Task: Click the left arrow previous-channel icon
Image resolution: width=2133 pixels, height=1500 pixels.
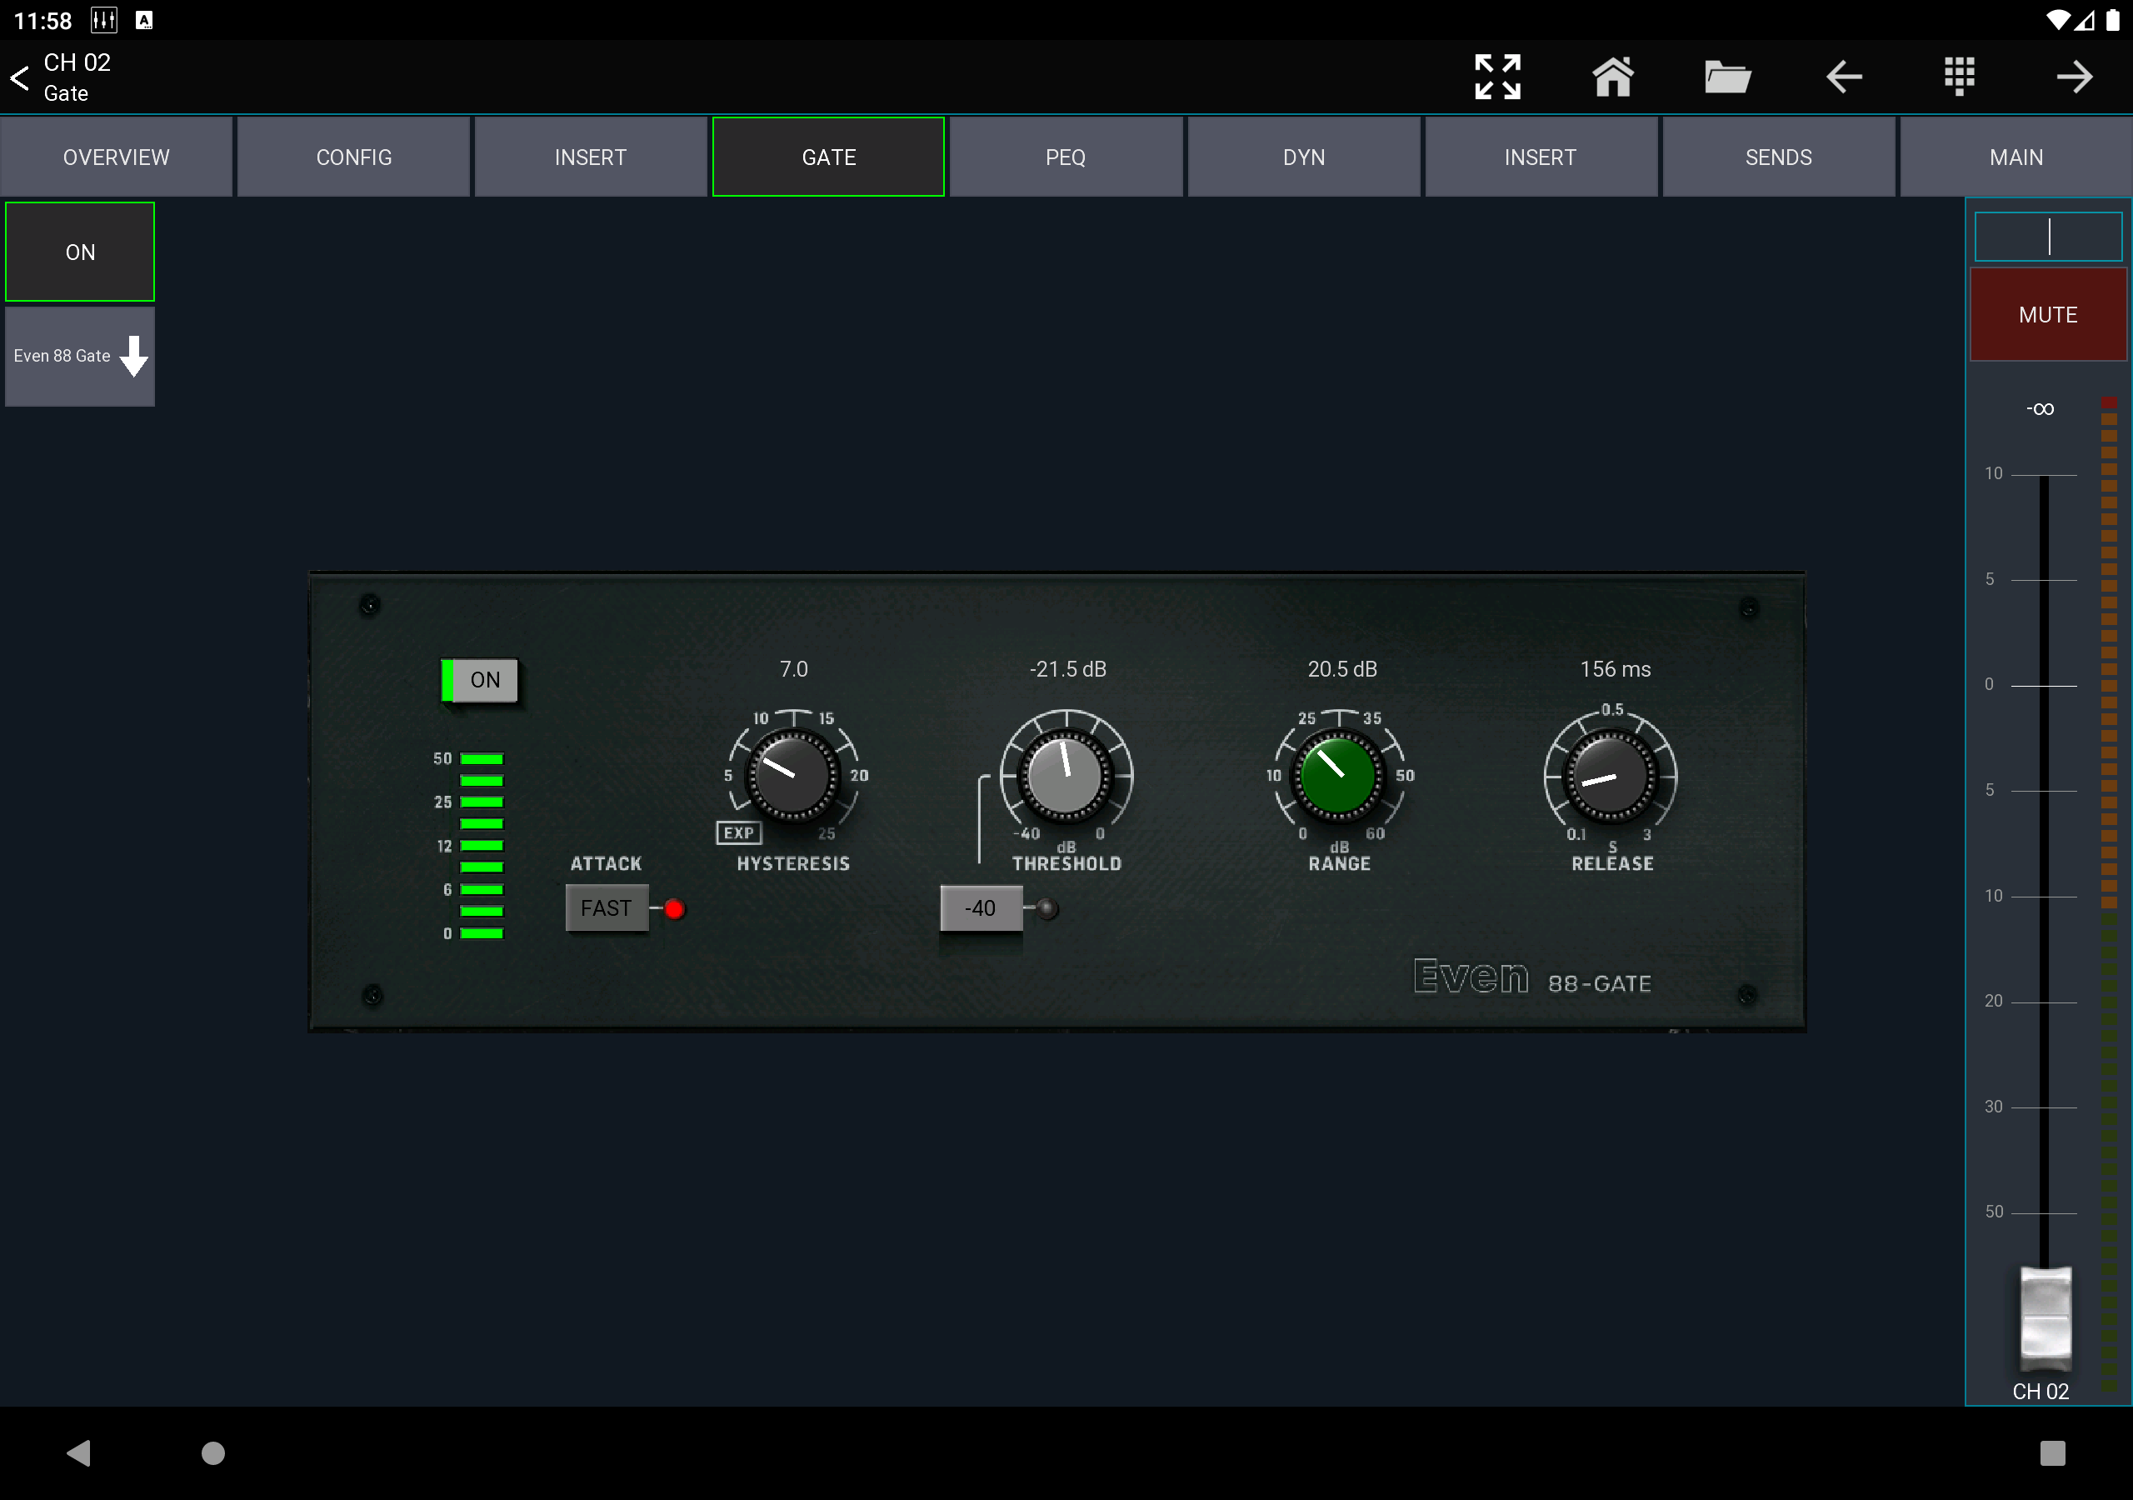Action: (x=1844, y=76)
